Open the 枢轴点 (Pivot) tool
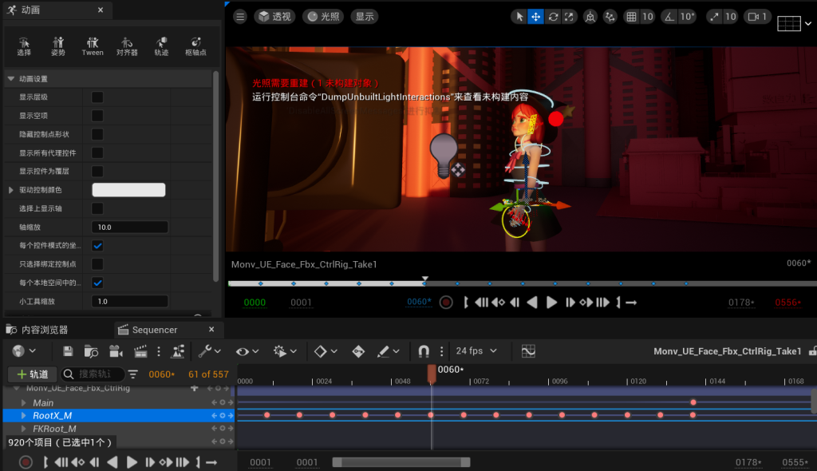Screen dimensions: 817x471 click(x=196, y=46)
